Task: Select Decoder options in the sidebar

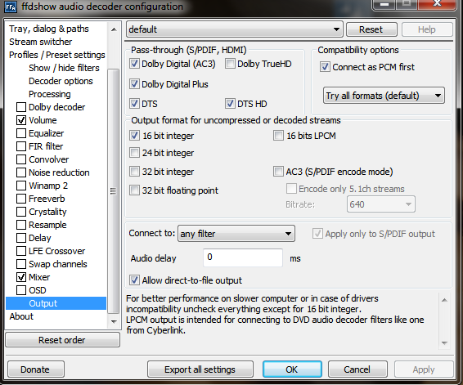Action: tap(61, 81)
